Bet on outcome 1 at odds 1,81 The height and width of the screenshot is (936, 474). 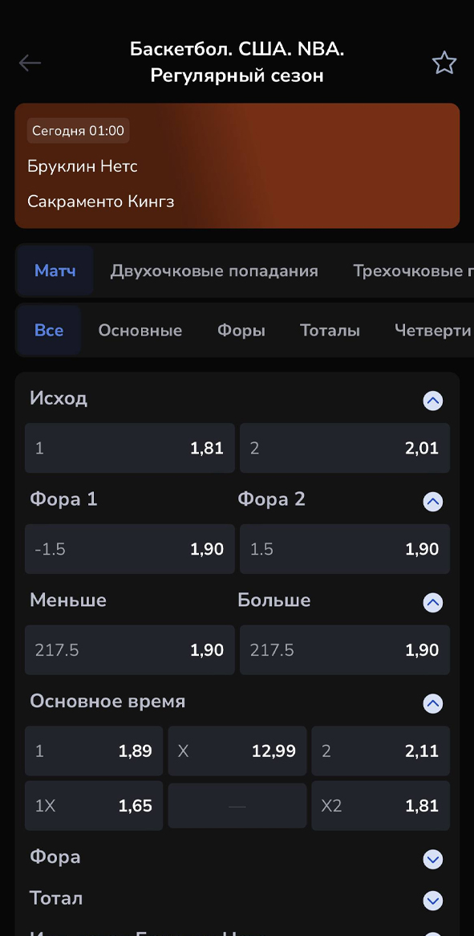tap(129, 448)
